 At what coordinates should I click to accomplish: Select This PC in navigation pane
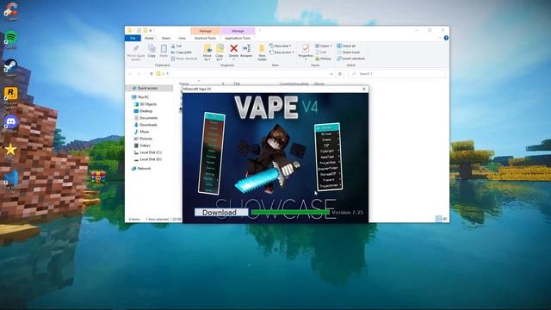143,97
